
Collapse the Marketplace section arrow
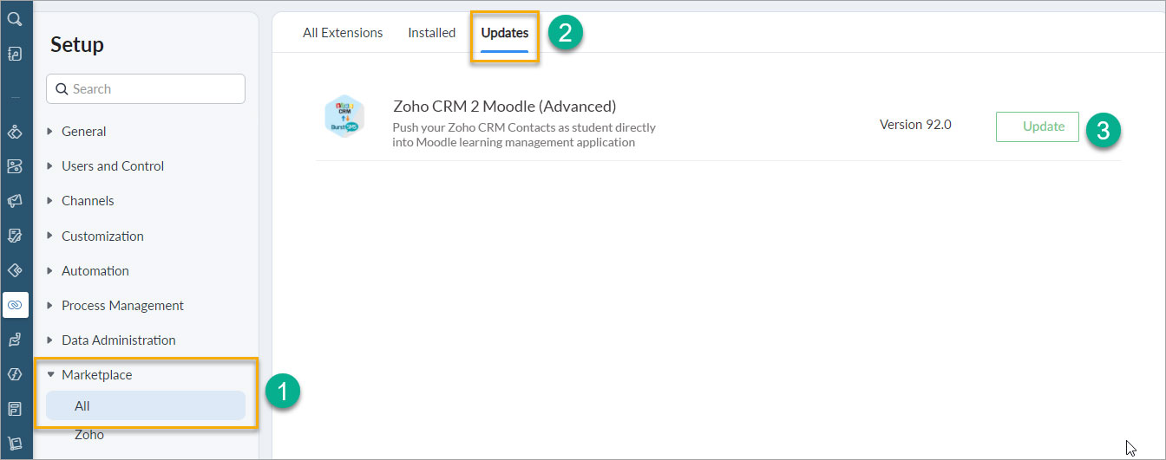[50, 374]
